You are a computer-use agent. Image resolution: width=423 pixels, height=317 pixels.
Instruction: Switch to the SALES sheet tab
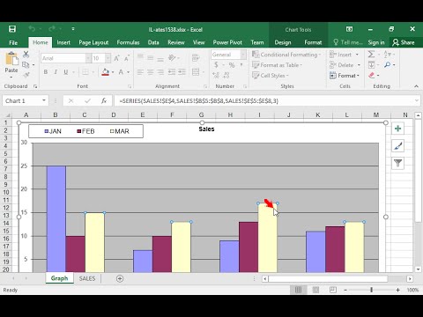[87, 278]
